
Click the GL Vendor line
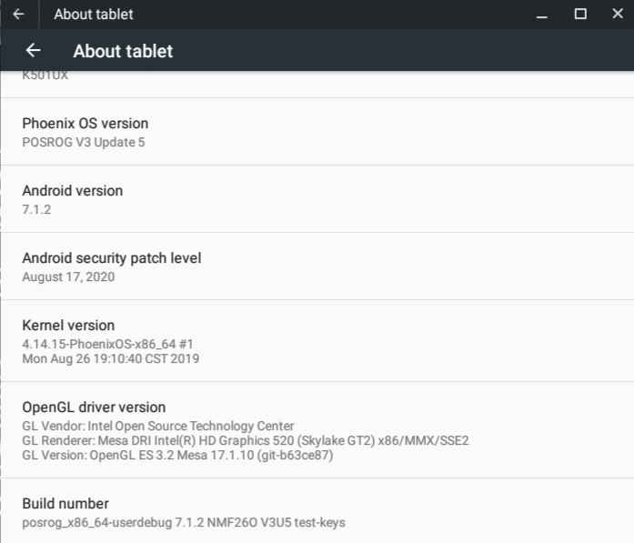[157, 426]
